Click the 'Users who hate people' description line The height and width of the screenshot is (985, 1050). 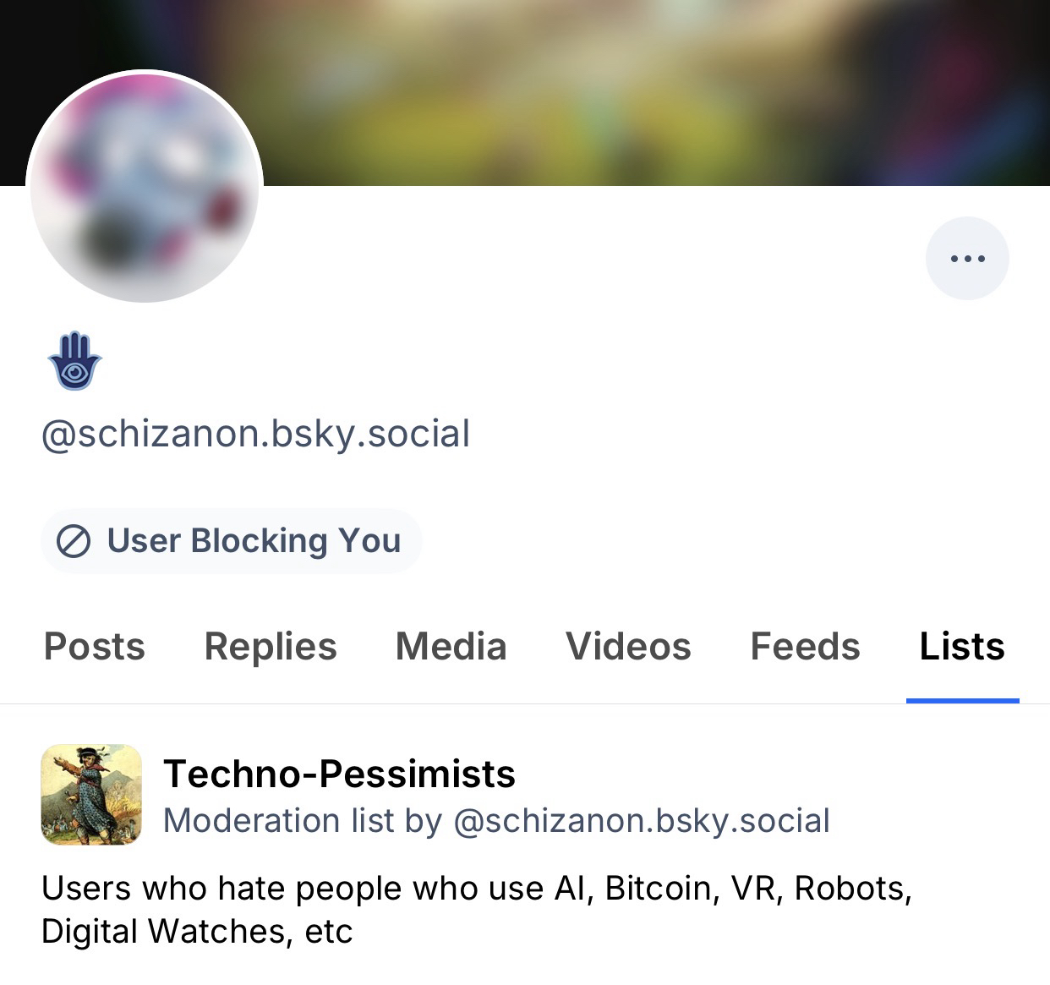(x=476, y=889)
